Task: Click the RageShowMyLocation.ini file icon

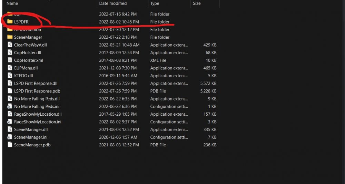Action: 10,122
